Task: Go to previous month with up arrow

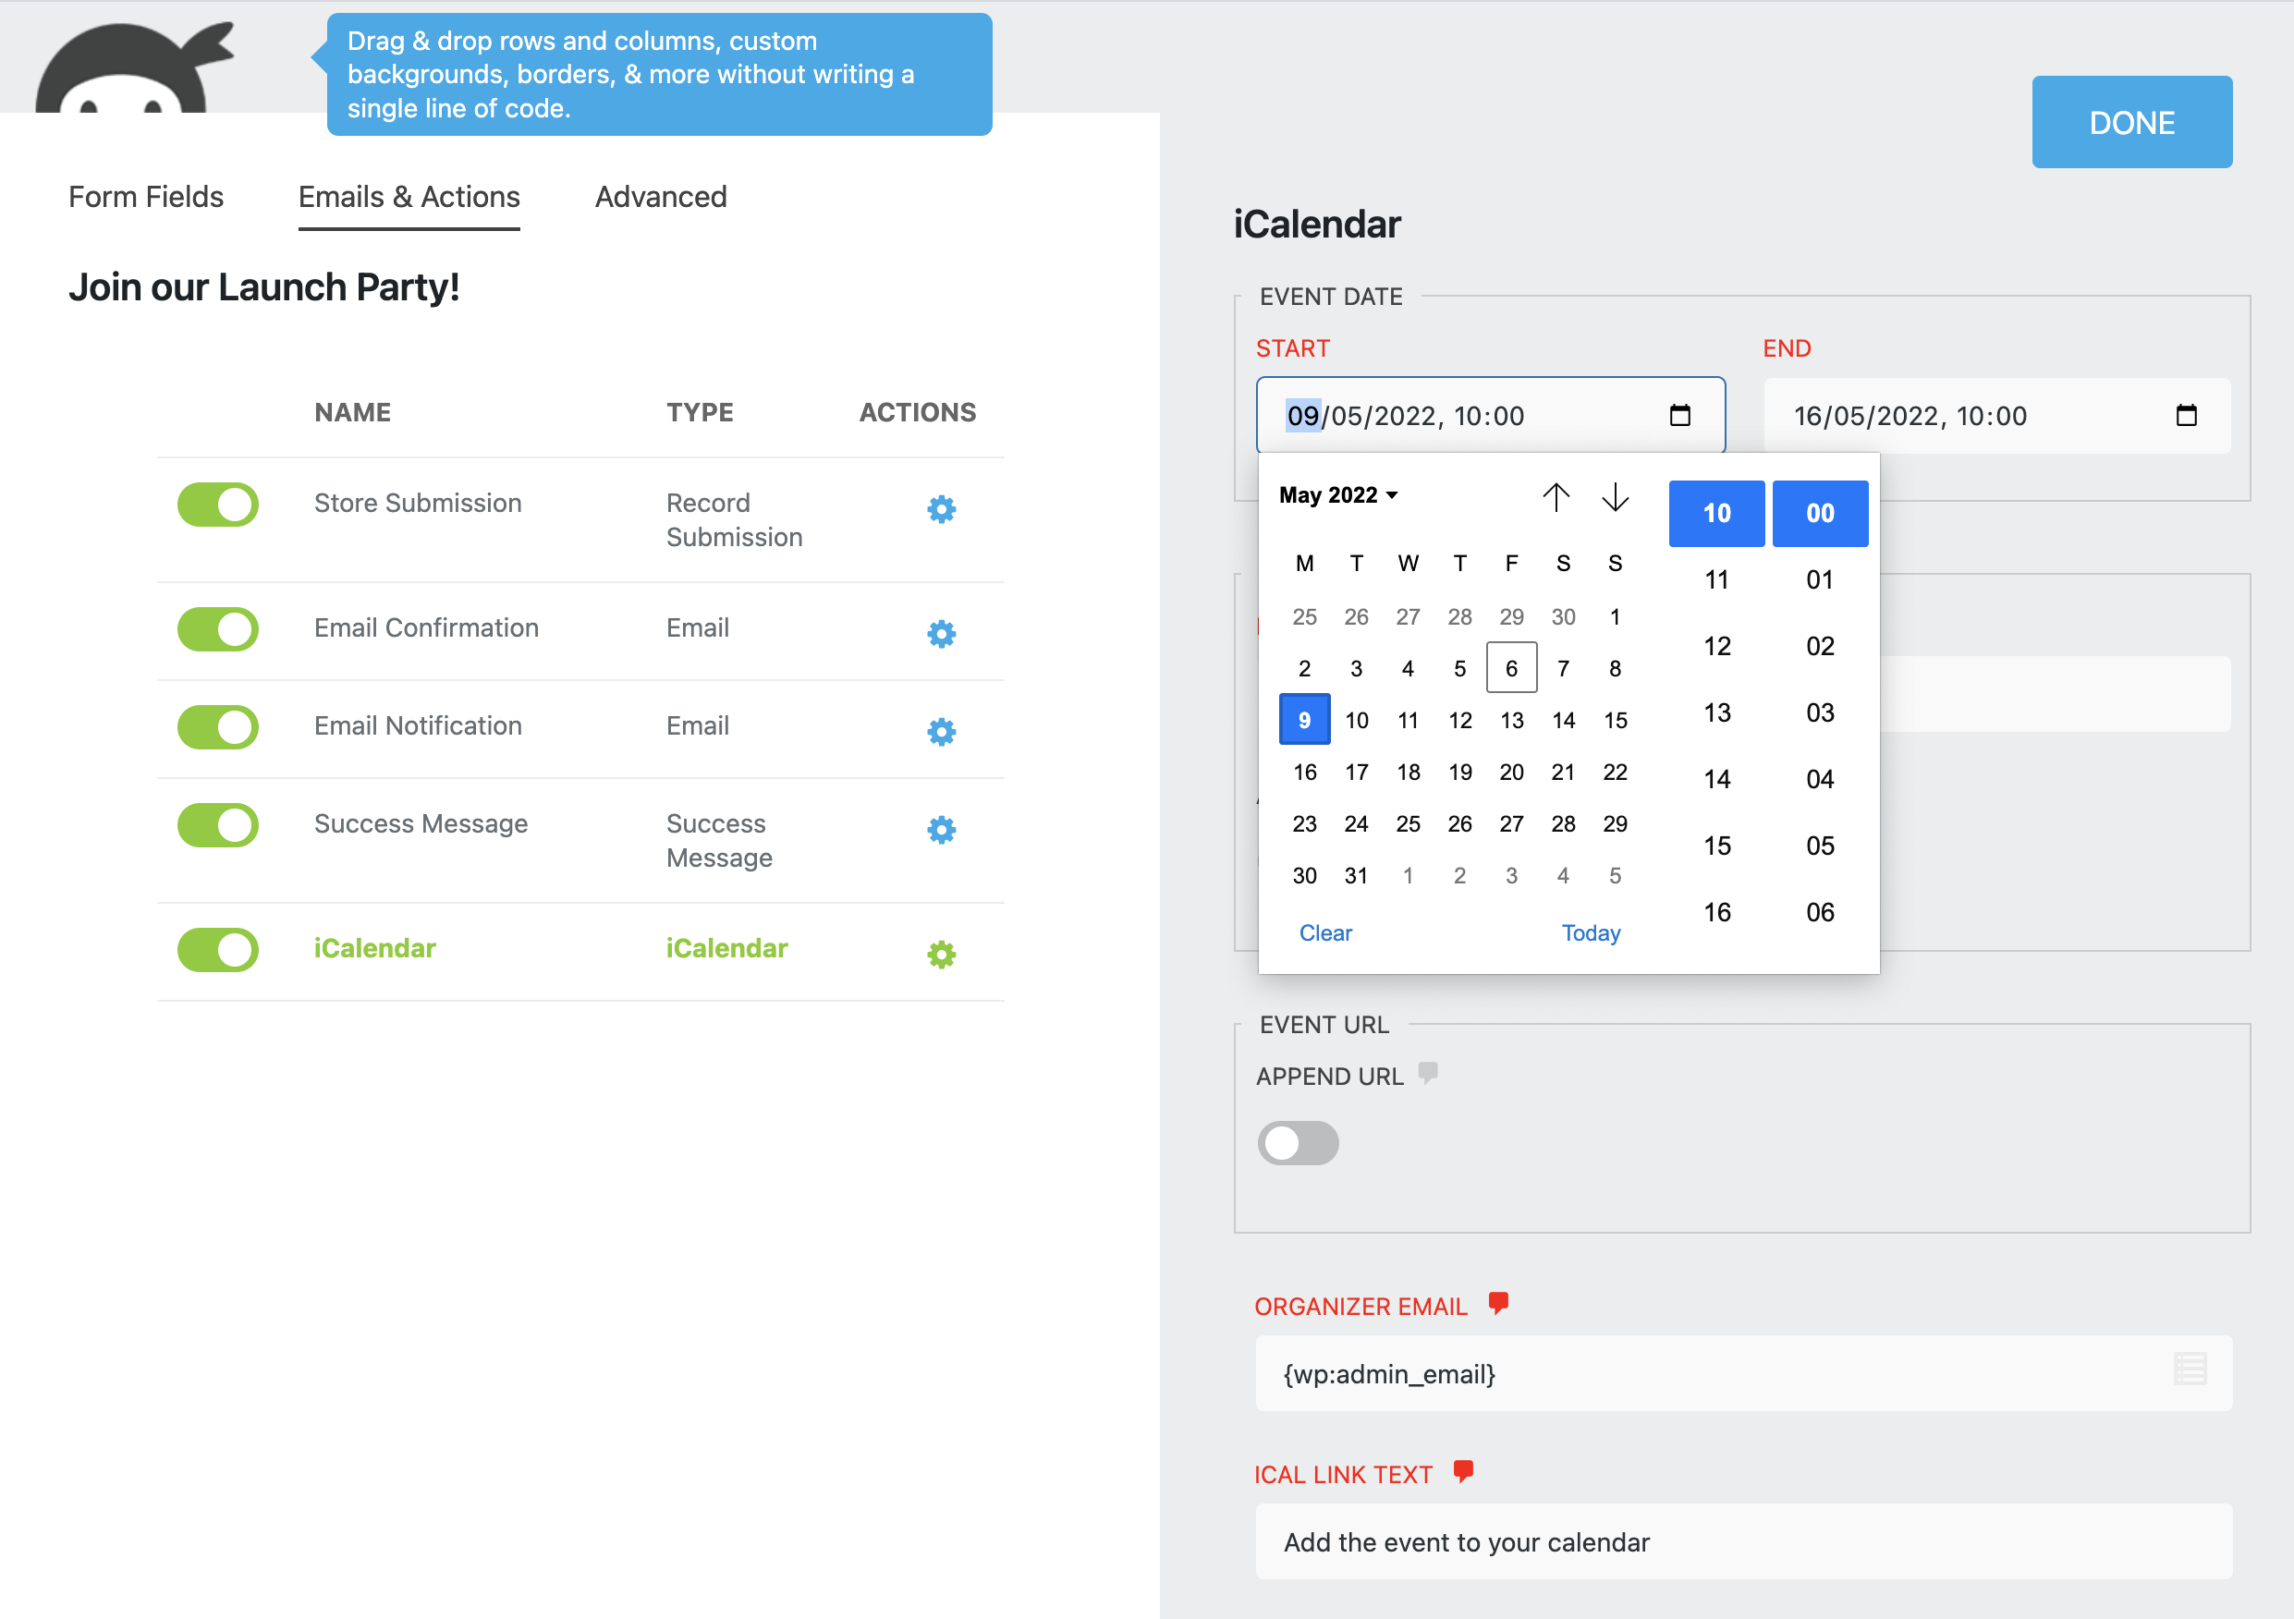Action: pos(1556,496)
